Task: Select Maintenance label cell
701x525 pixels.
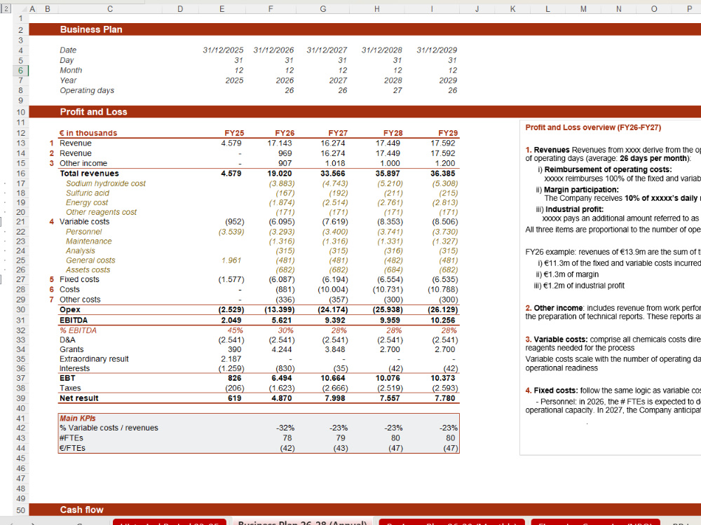Action: tap(88, 241)
